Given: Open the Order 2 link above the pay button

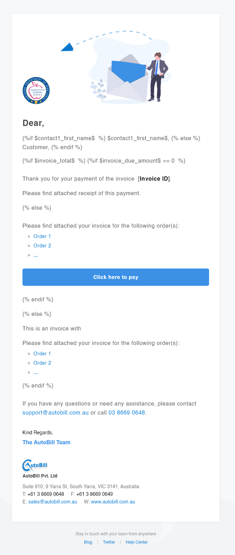Looking at the screenshot, I should [42, 246].
